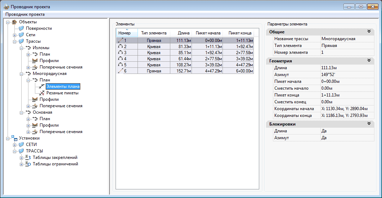
Task: Click the Таблицы закреплений icon
Action: pyautogui.click(x=28, y=157)
